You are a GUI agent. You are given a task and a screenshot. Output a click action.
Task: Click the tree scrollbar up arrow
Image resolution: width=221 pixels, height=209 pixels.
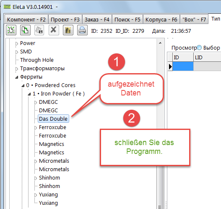tap(160, 43)
